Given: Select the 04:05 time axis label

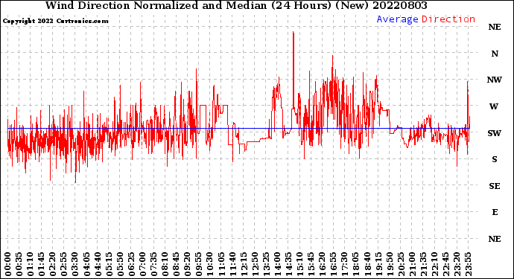Looking at the screenshot, I should (86, 264).
